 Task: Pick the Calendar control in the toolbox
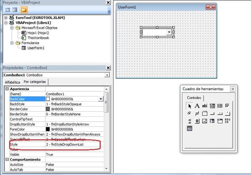[x=190, y=128]
